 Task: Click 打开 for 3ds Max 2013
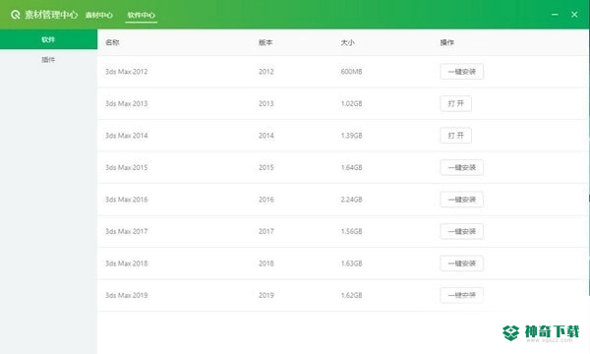click(x=455, y=103)
